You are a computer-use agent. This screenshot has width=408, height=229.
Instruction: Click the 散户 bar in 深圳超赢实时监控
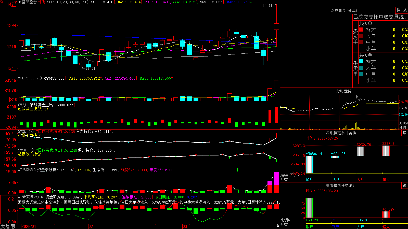(x=310, y=165)
